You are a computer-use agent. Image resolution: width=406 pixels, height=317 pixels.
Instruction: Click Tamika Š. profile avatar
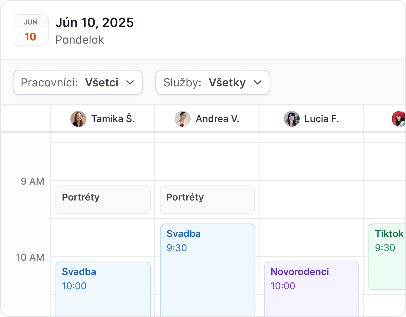tap(78, 119)
